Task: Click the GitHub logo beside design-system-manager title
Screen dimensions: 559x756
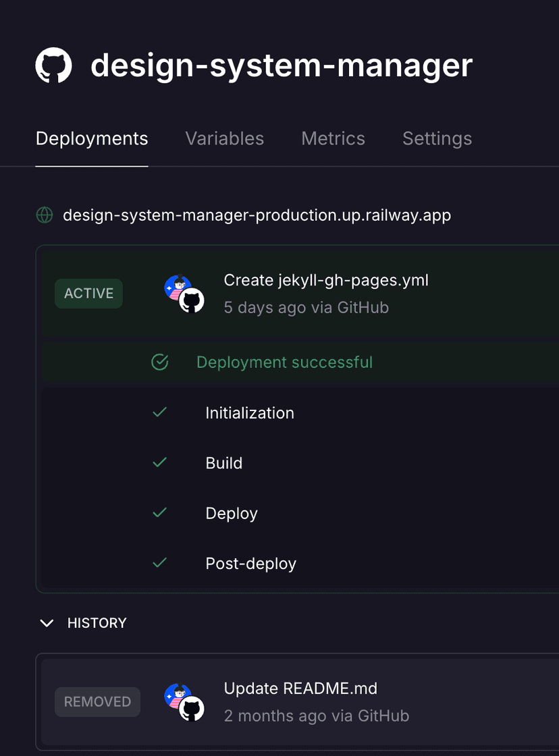Action: (x=53, y=65)
